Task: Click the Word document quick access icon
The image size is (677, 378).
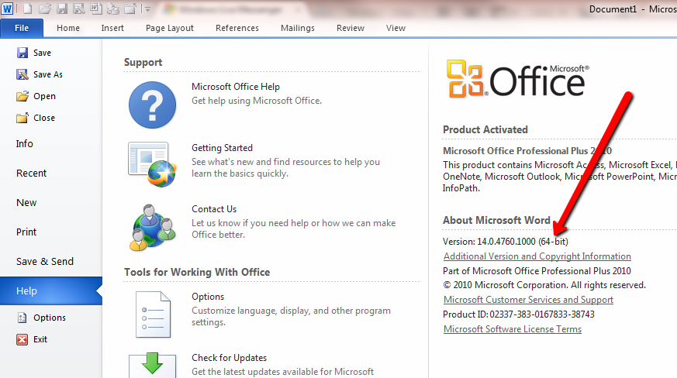Action: (95, 9)
